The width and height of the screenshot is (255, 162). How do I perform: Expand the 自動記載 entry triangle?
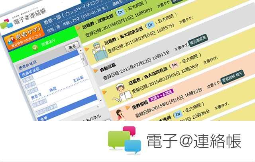95,71
